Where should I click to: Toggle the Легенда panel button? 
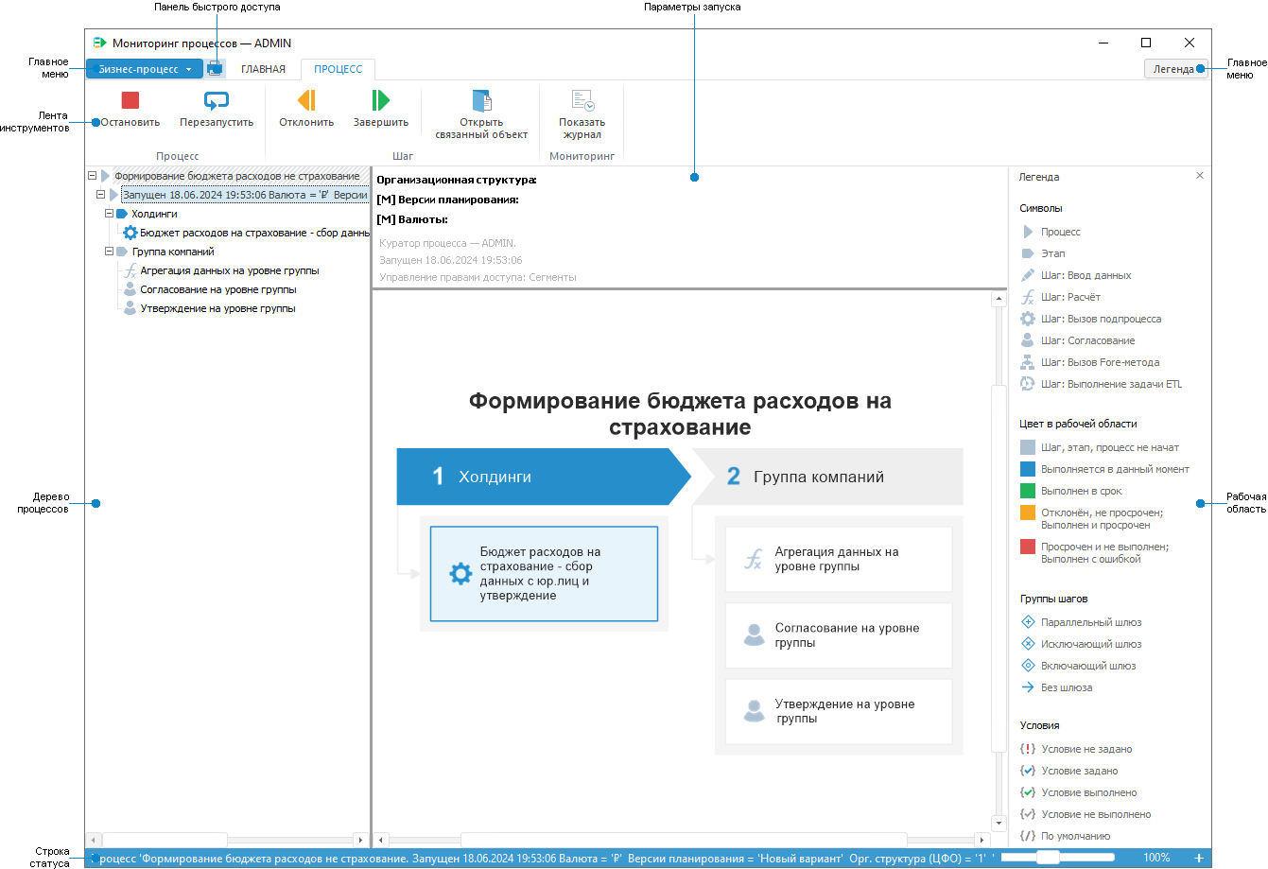pos(1174,68)
